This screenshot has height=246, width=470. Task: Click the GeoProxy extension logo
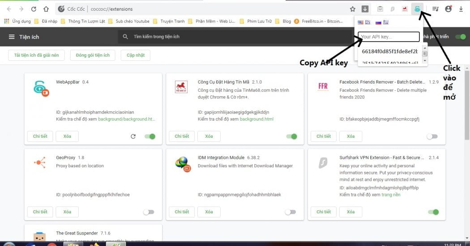coord(40,162)
